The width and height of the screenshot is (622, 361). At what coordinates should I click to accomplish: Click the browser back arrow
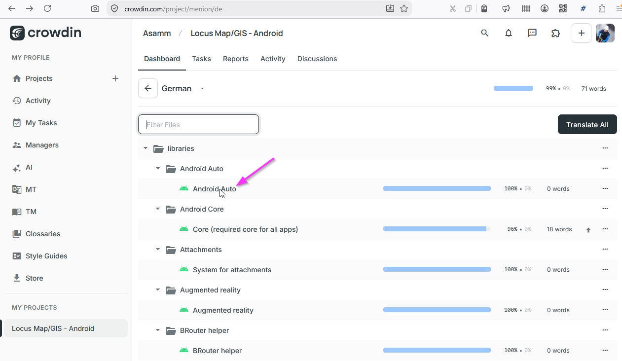12,8
